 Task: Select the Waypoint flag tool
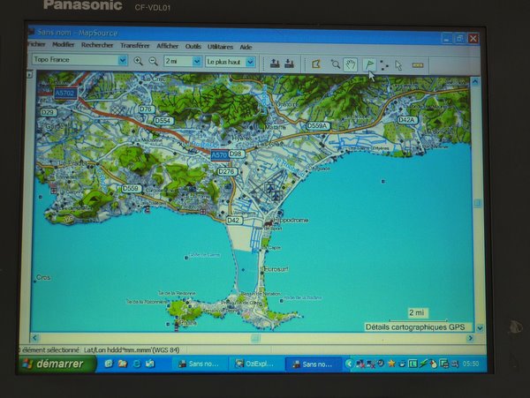coord(369,64)
